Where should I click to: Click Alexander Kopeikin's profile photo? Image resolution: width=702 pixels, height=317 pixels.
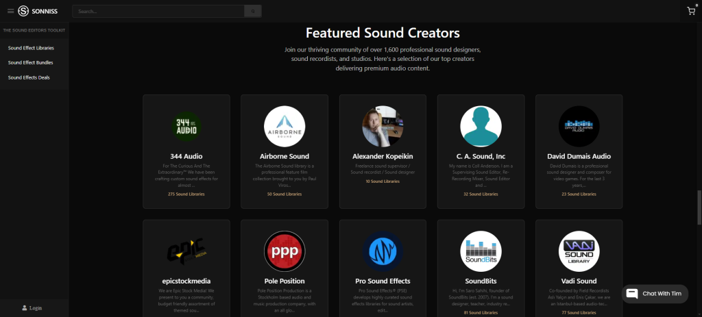[383, 127]
